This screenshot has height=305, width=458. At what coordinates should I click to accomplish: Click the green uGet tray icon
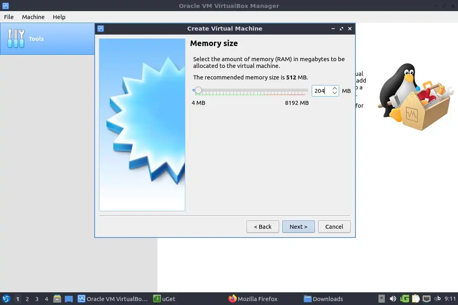405,299
